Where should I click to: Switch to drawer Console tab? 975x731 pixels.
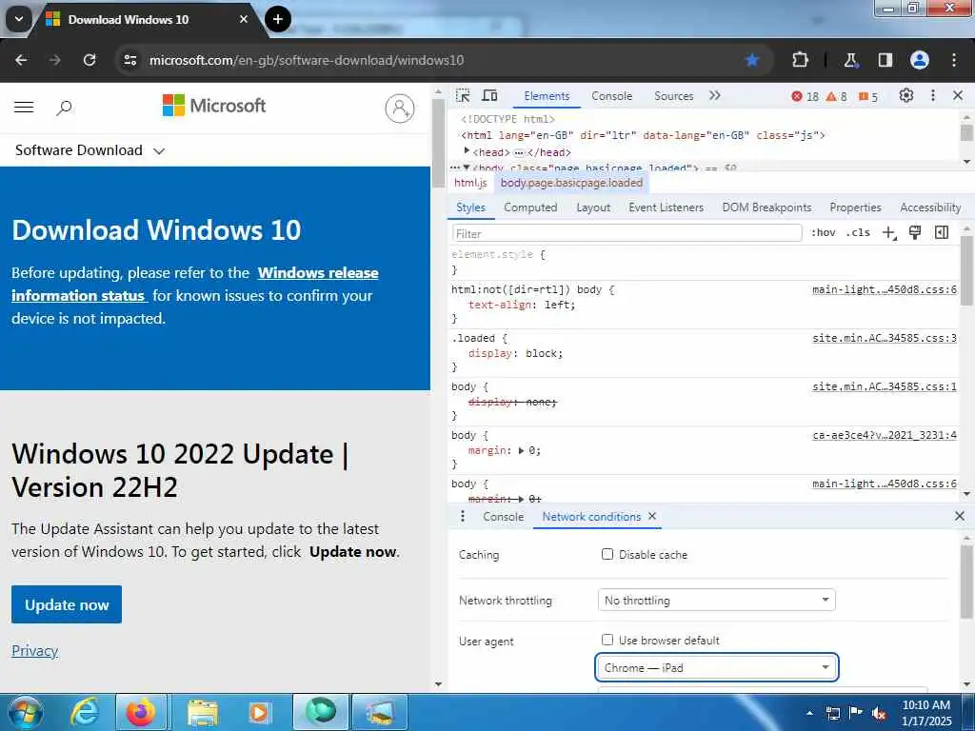(503, 517)
